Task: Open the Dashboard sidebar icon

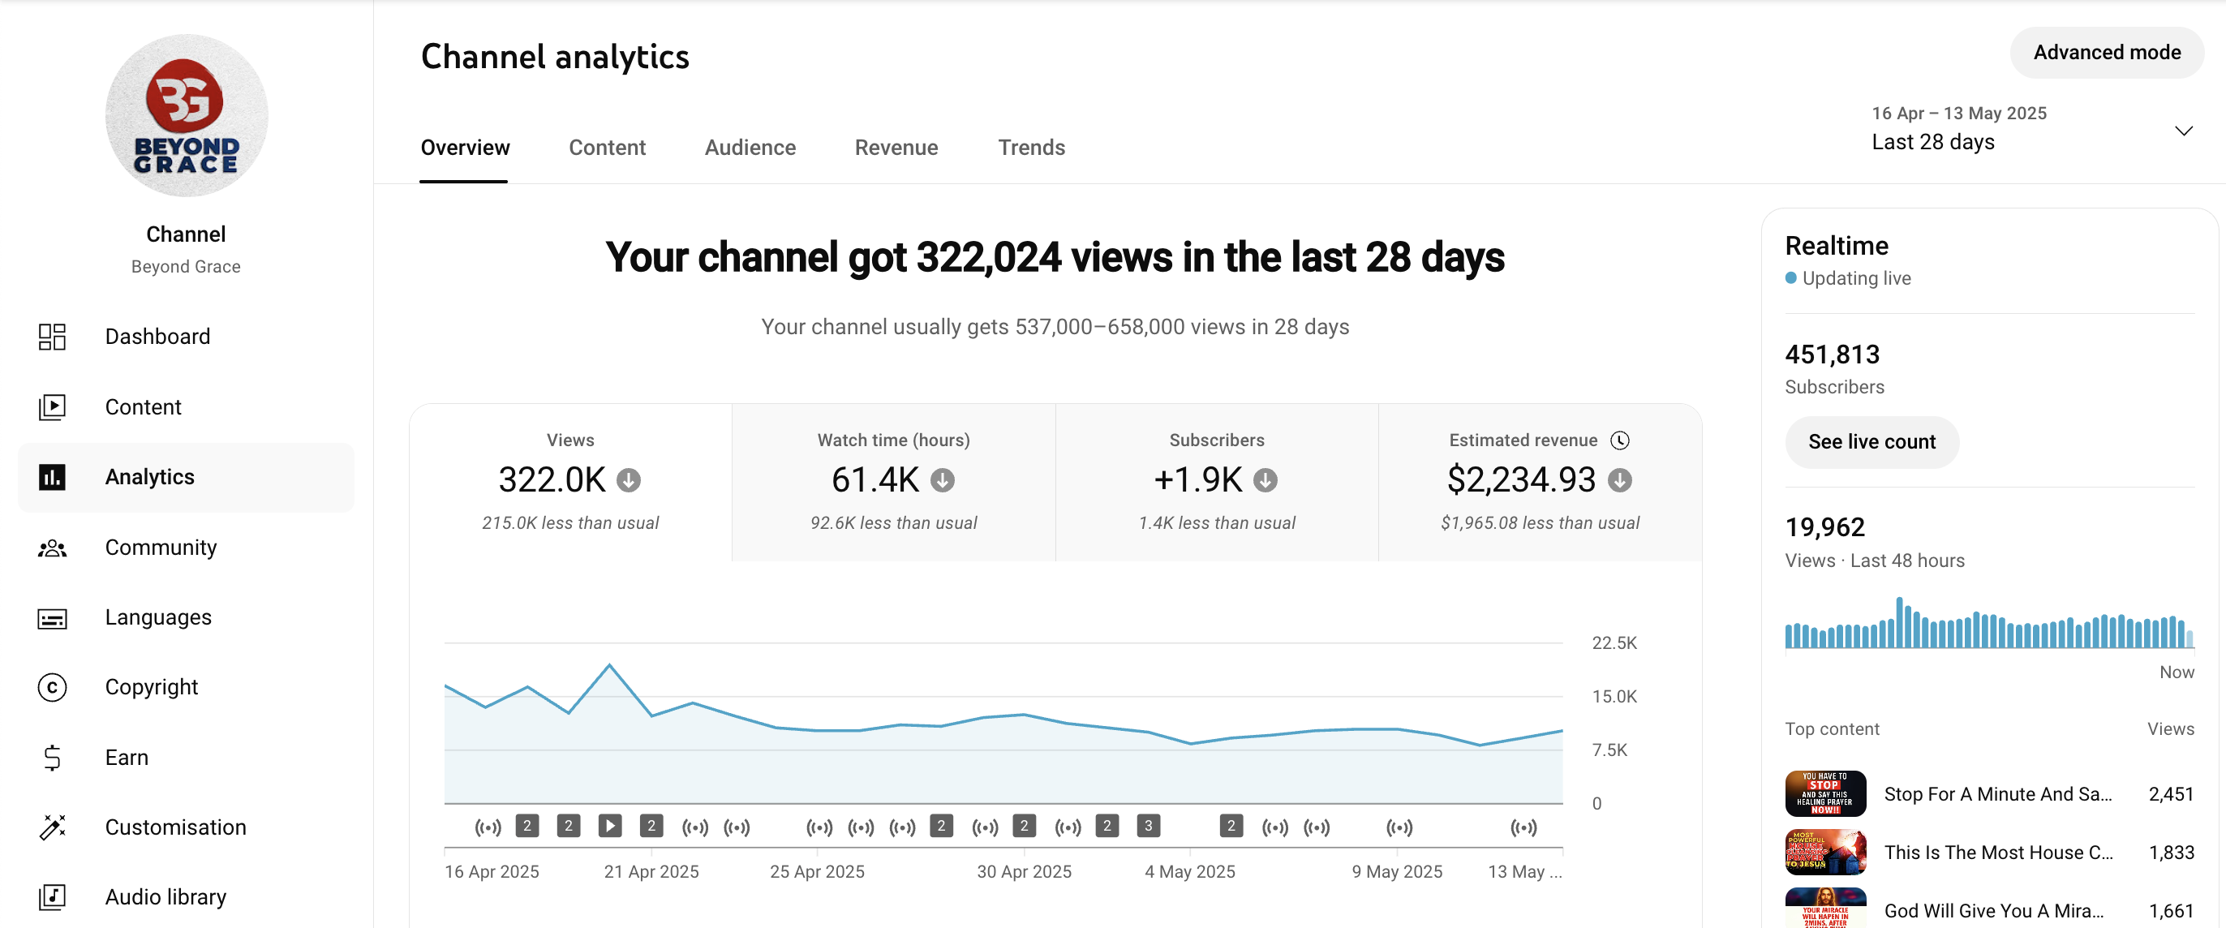Action: tap(52, 336)
